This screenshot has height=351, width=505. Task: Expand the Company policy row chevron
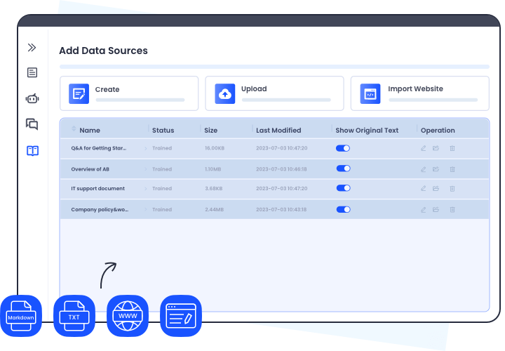(146, 209)
